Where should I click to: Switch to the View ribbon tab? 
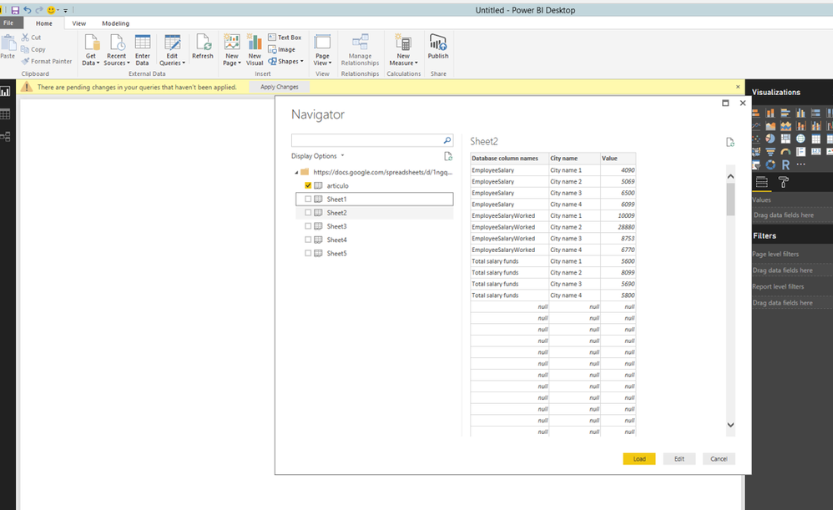(79, 23)
